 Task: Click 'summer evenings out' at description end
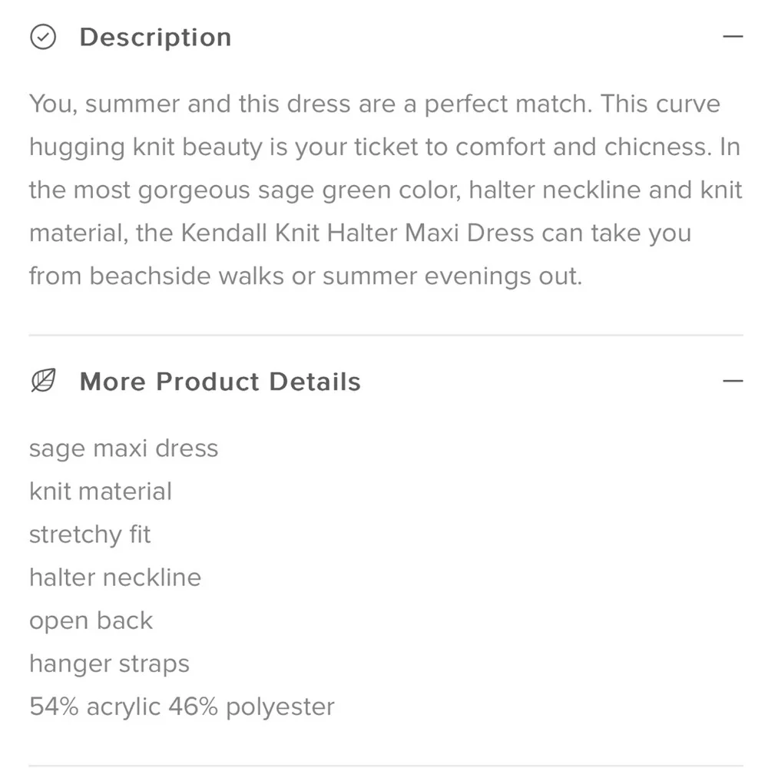click(452, 276)
